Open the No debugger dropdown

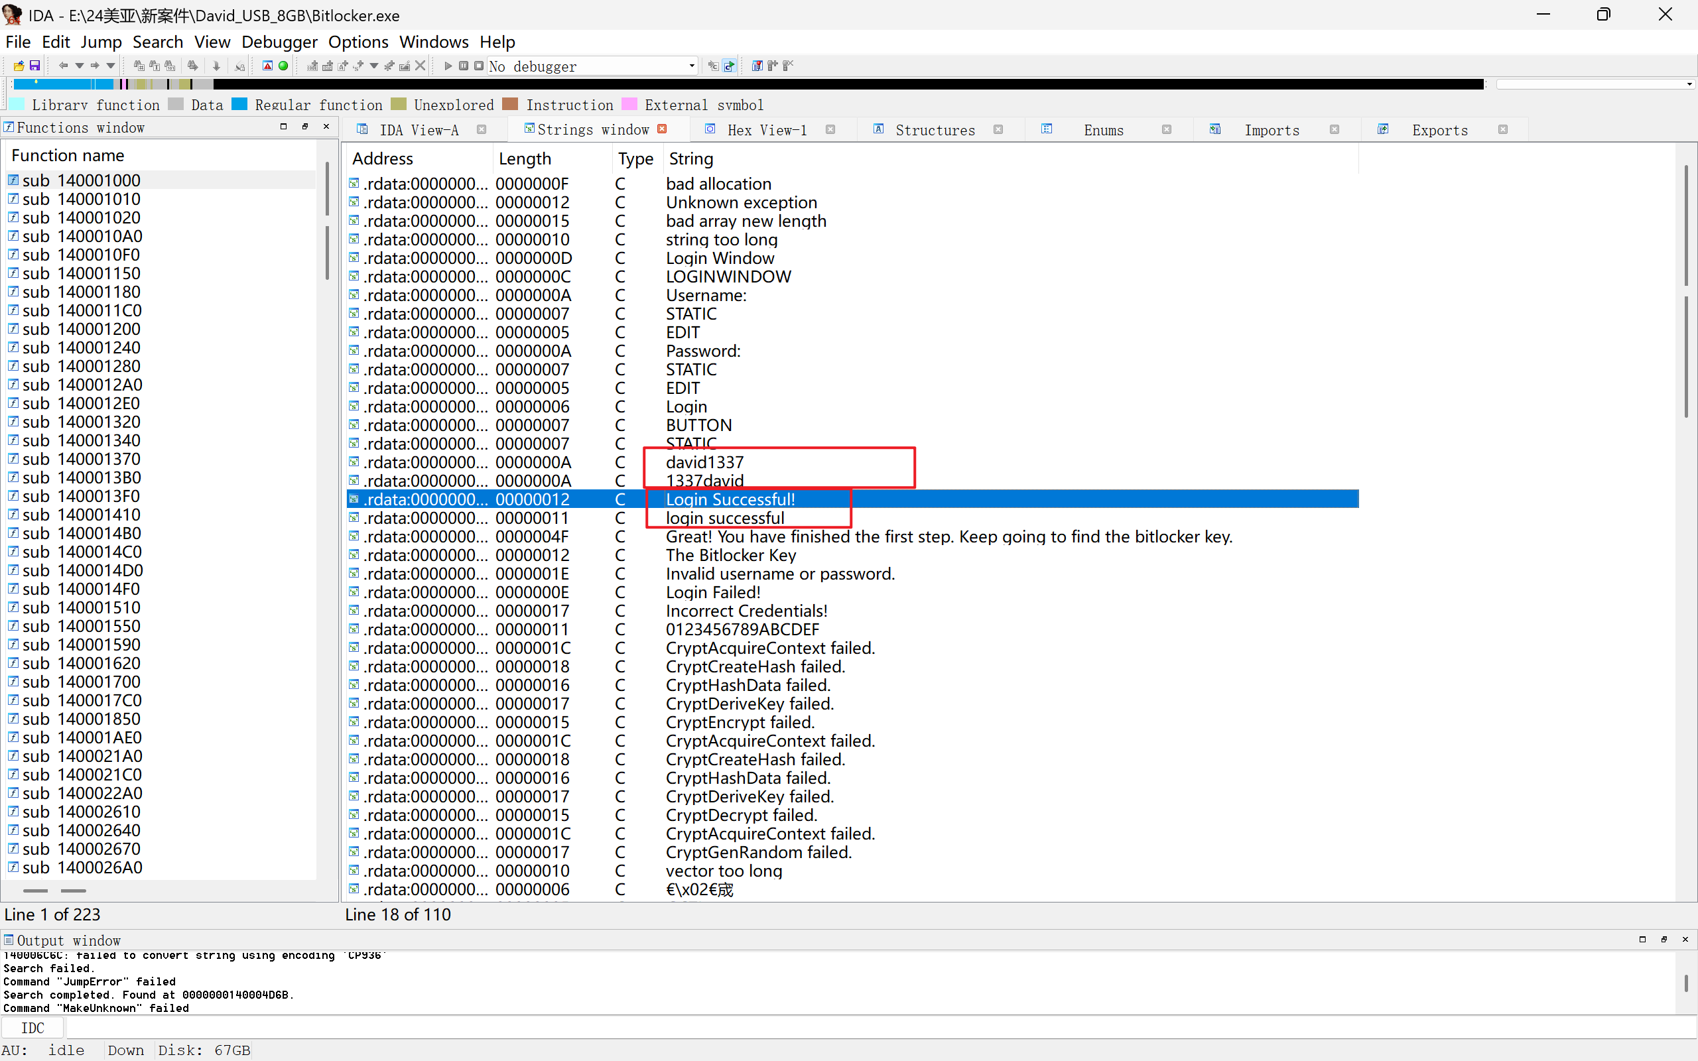coord(691,66)
